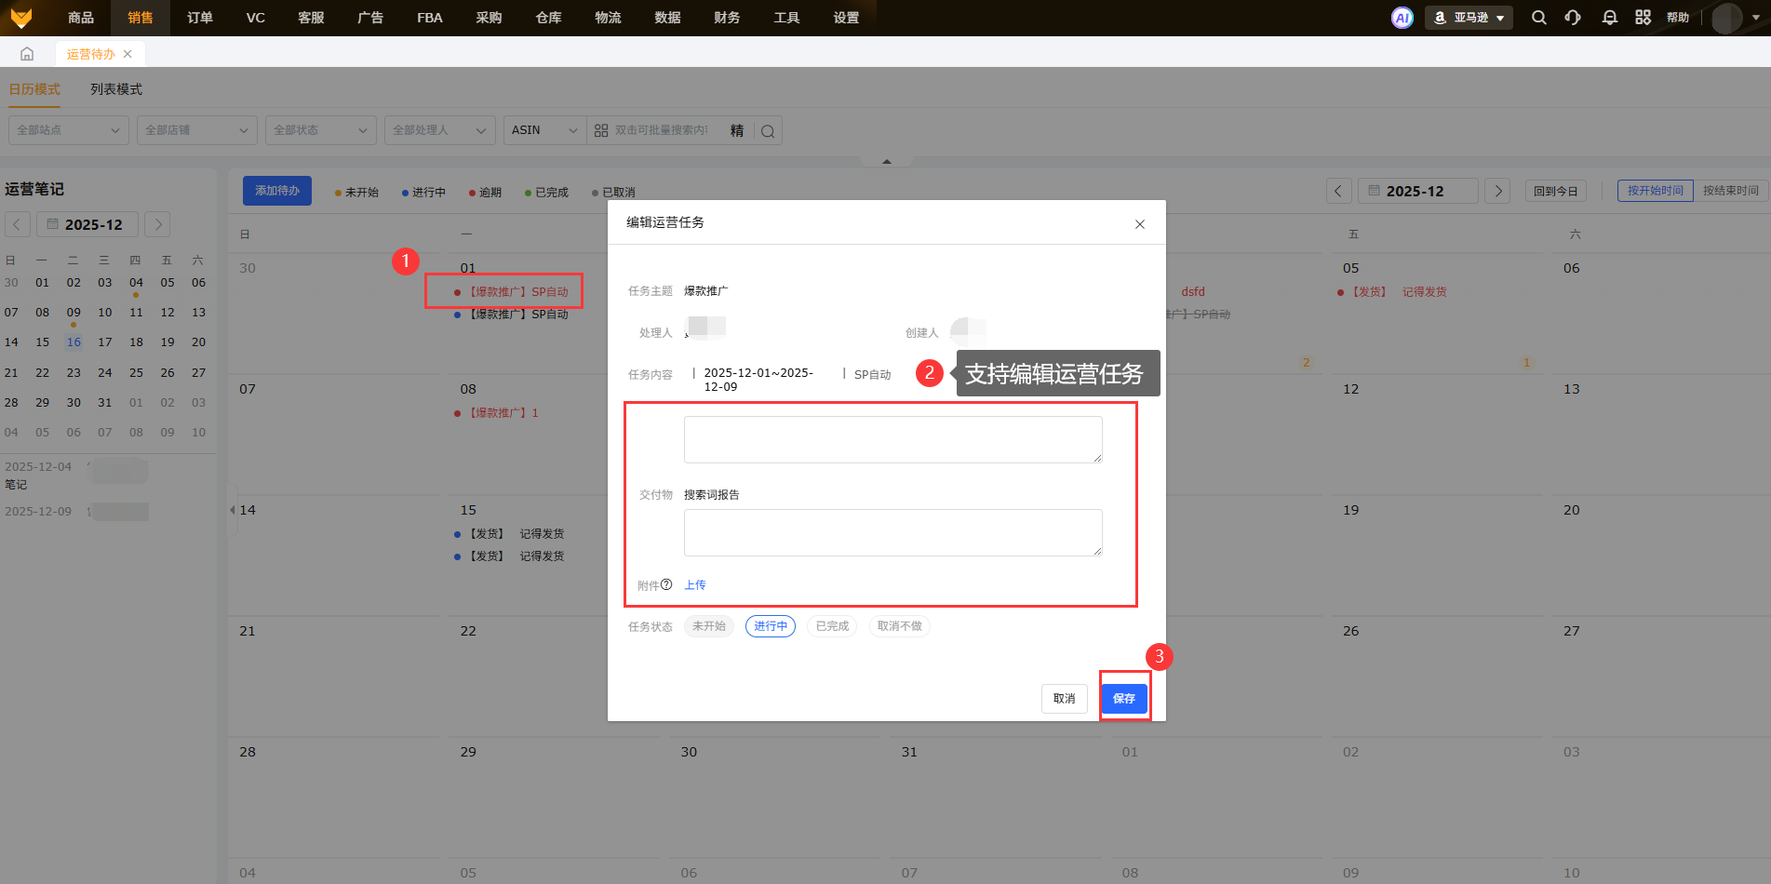Screen dimensions: 1771x884
Task: Click the customer support headset icon
Action: [1573, 18]
